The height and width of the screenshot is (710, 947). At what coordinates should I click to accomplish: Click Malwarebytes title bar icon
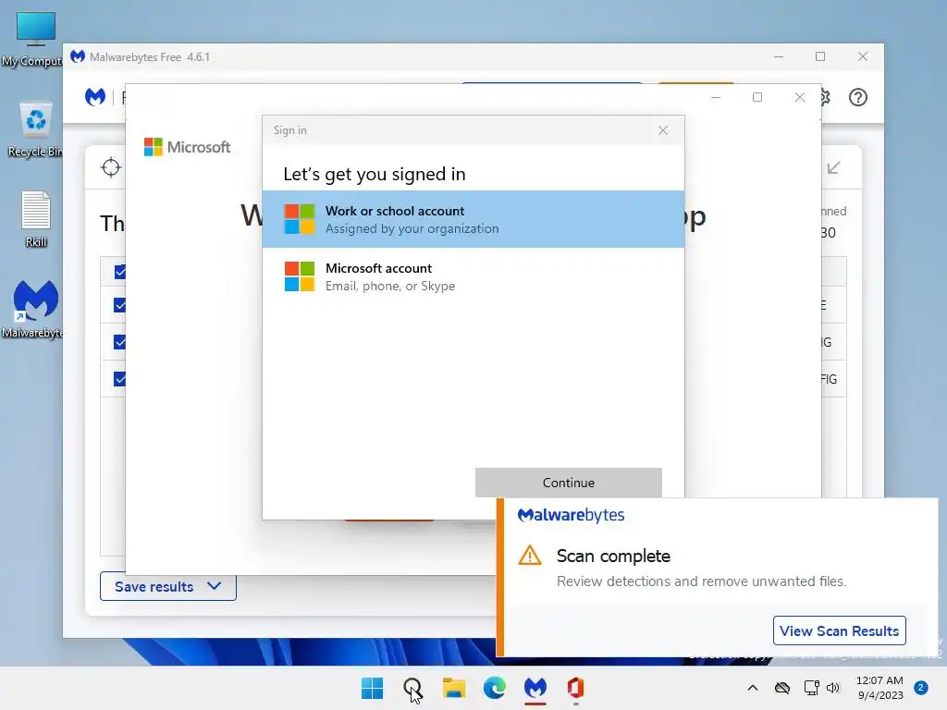point(78,56)
